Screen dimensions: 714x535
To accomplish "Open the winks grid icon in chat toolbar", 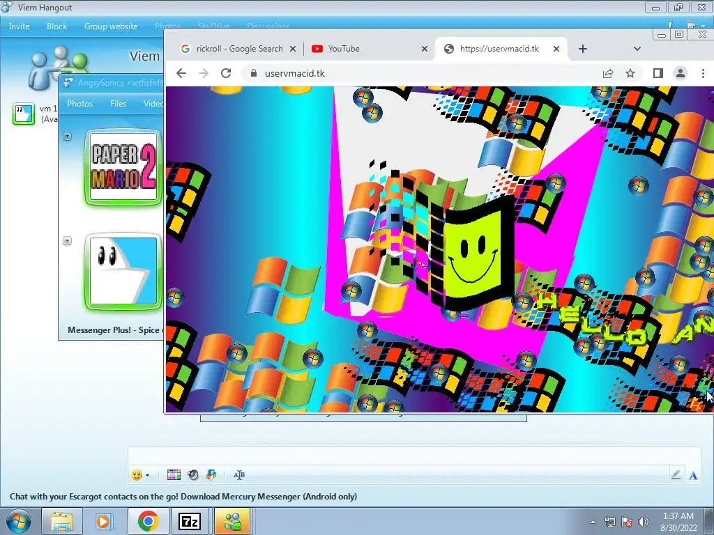I will [x=174, y=475].
